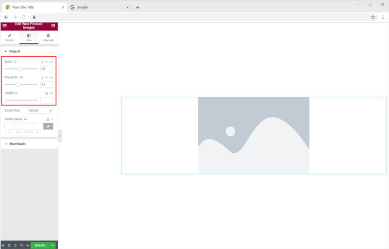389x249 pixels.
Task: Switch to the Content tab
Action: tap(9, 37)
